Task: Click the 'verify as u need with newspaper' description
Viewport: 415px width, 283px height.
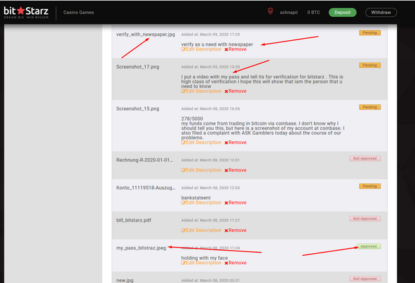Action: pyautogui.click(x=217, y=45)
